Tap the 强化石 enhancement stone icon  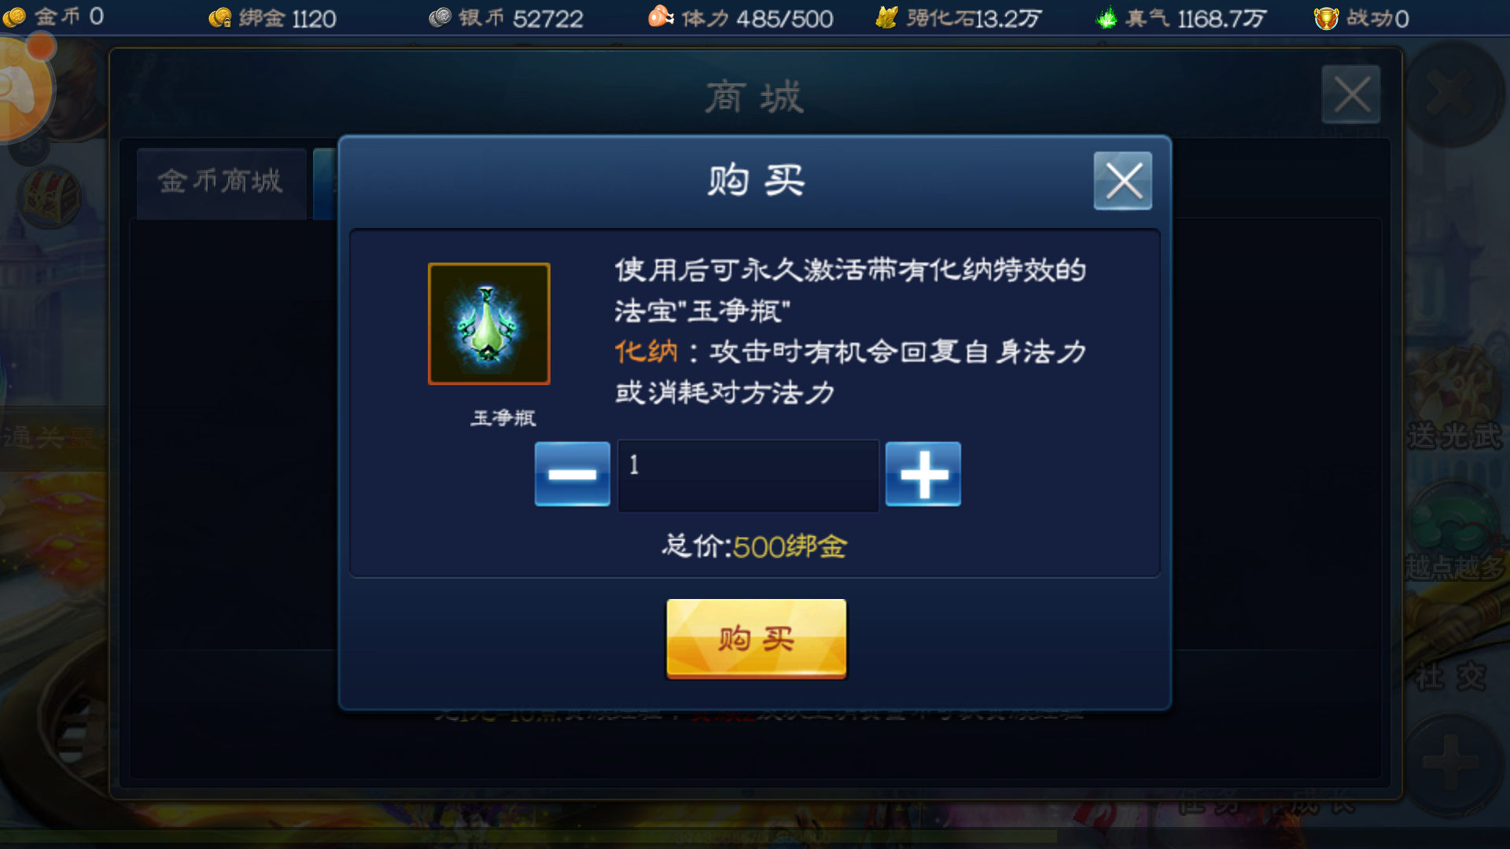coord(886,17)
